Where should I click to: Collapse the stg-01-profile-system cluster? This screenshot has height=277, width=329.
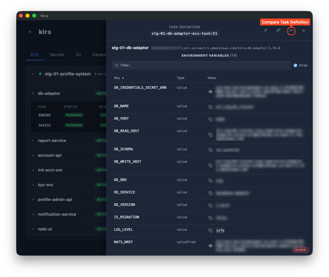pyautogui.click(x=33, y=74)
